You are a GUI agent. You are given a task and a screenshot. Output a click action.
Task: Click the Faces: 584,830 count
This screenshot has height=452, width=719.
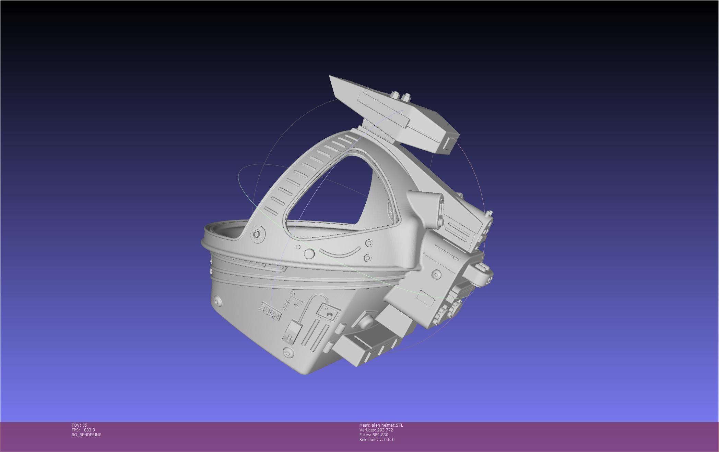click(x=374, y=435)
